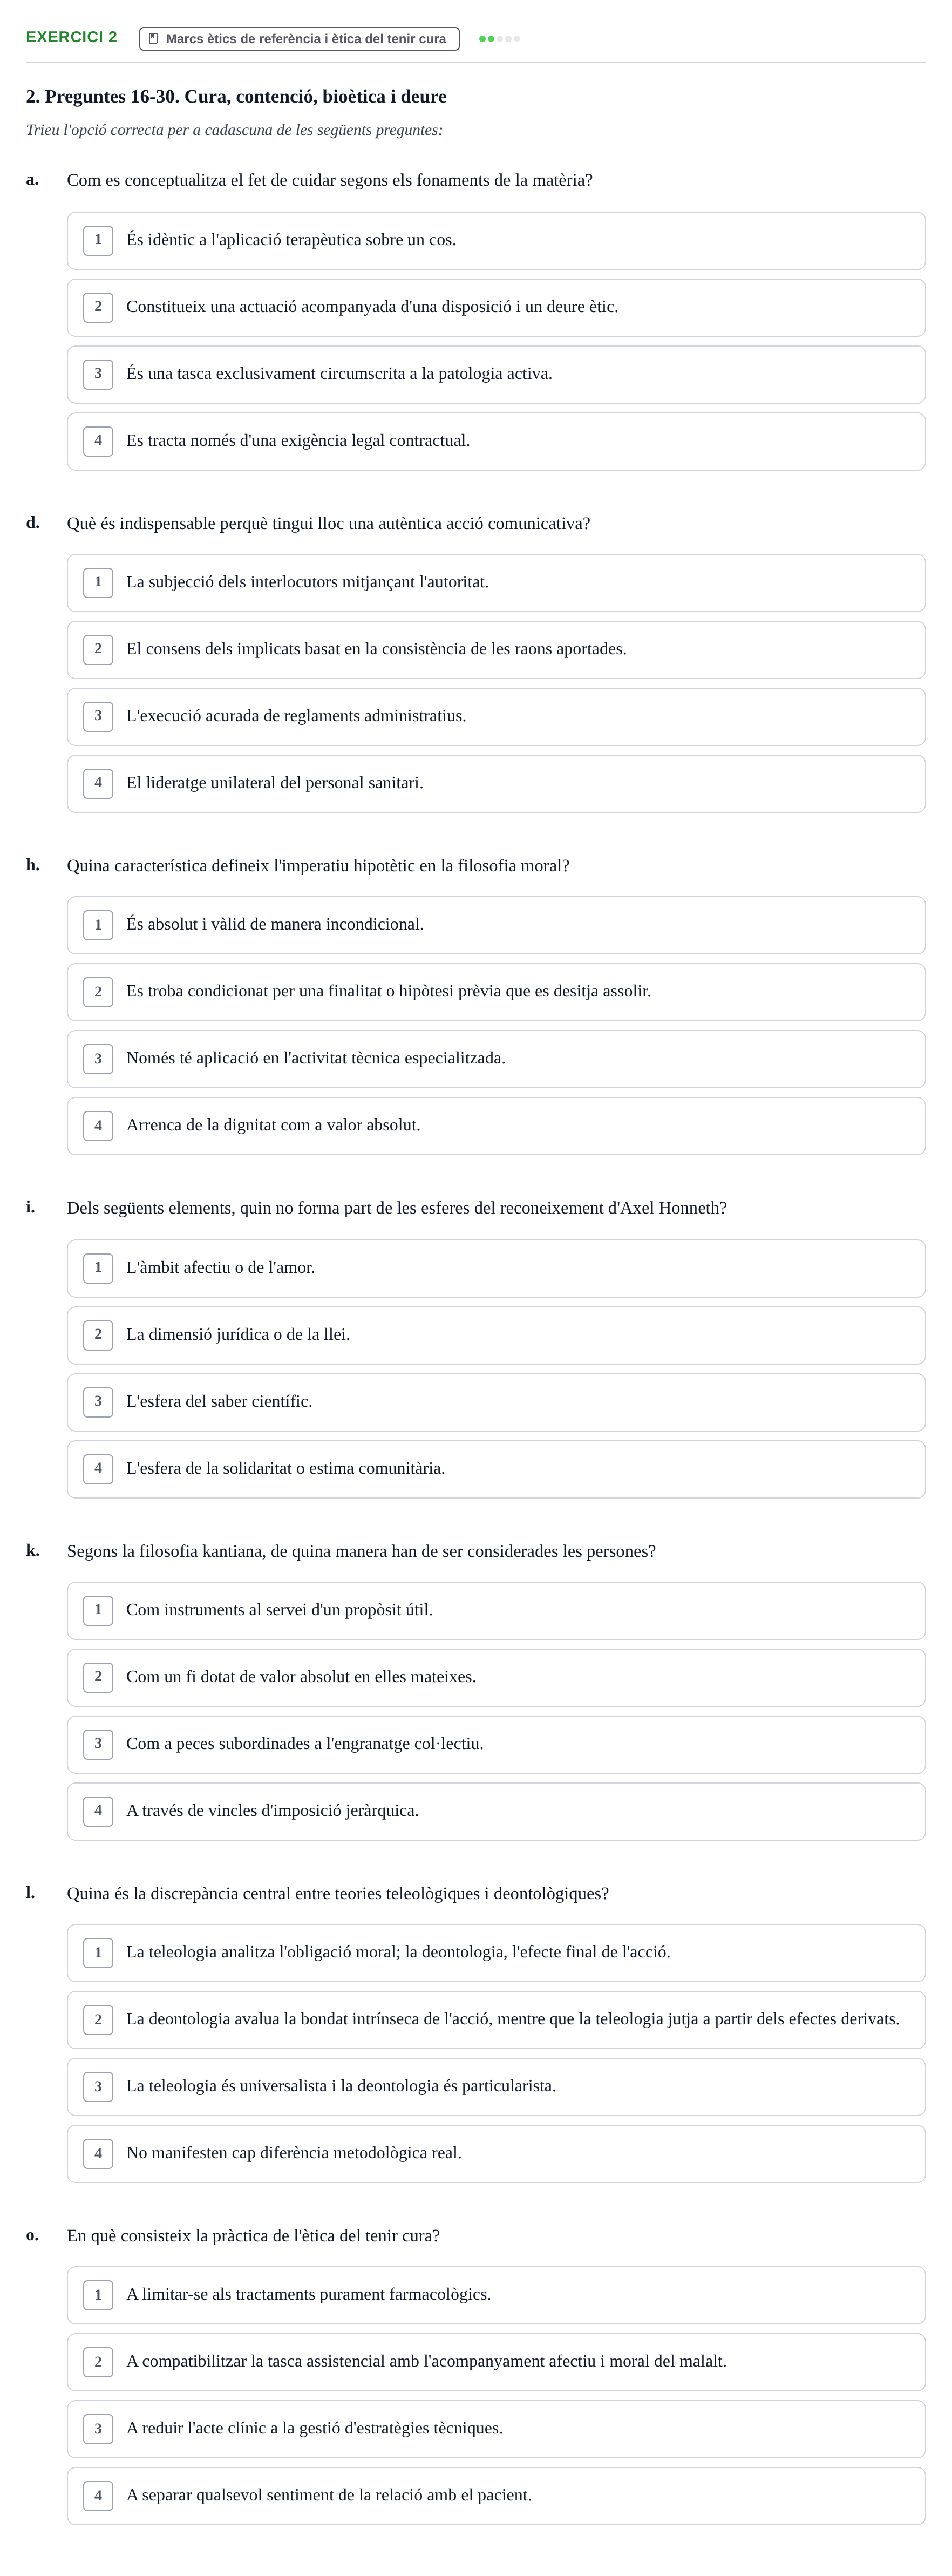Pick 'La deontologia avalua la bondat intrínseca' option
Image resolution: width=952 pixels, height=2576 pixels.
(x=496, y=2019)
